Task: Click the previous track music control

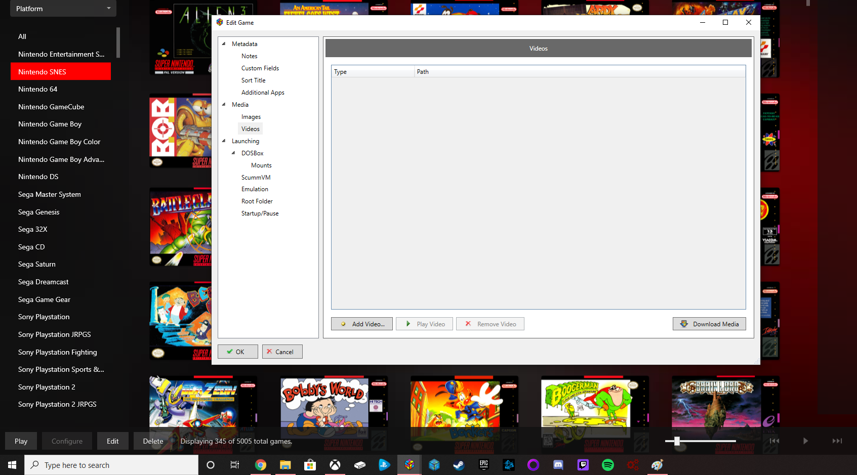Action: (774, 441)
